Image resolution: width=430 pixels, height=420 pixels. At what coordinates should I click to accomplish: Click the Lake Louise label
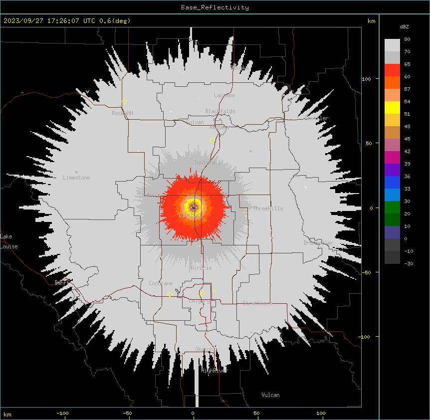[x=9, y=241]
